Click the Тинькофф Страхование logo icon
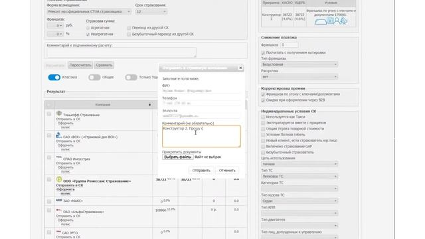This screenshot has width=425, height=239. tap(59, 114)
